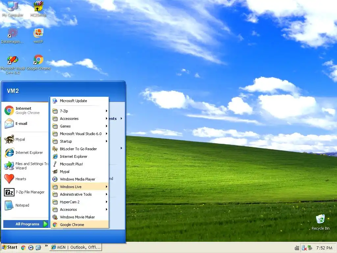Start the Hearts game
Screen dimensions: 337x253
tap(25, 179)
